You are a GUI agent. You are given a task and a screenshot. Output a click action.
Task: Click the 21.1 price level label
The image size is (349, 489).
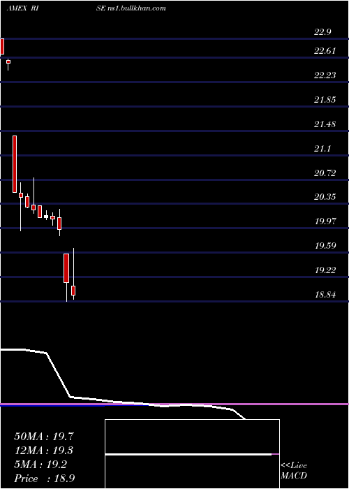pos(322,148)
